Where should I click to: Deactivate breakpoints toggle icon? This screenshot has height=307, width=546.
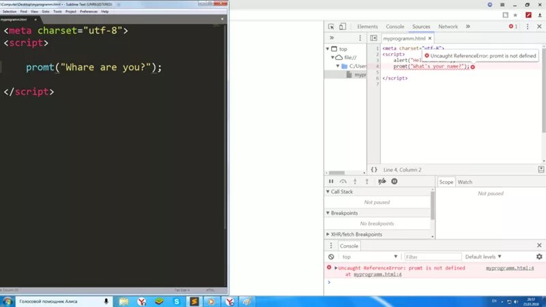point(382,181)
